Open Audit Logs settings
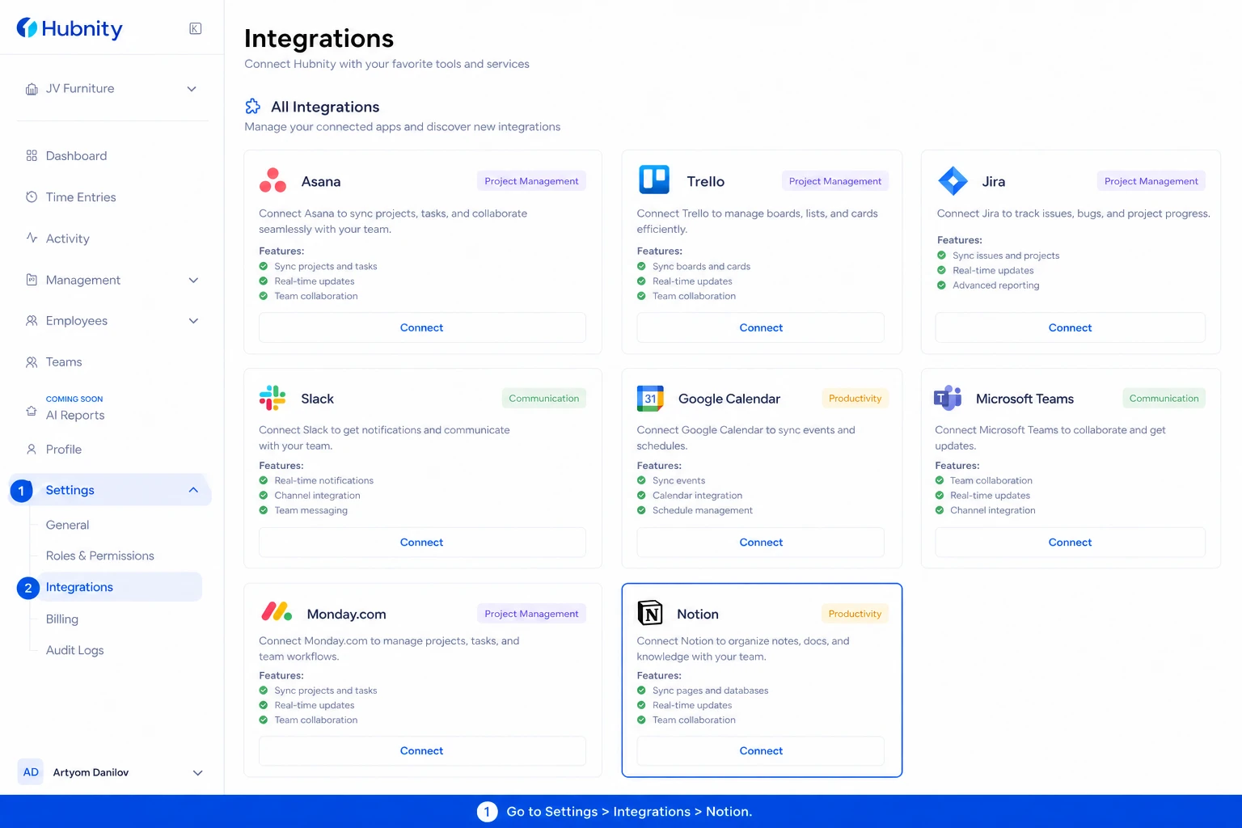This screenshot has height=828, width=1242. [x=74, y=650]
